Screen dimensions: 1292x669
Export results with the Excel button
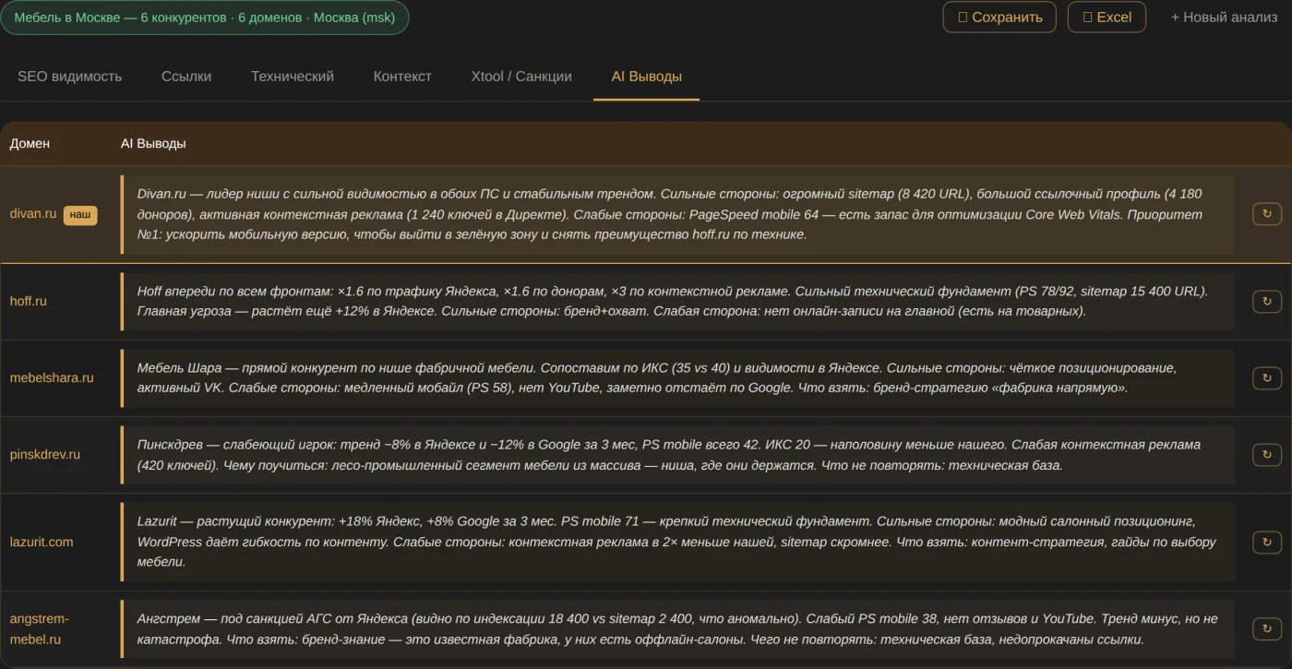click(x=1107, y=17)
